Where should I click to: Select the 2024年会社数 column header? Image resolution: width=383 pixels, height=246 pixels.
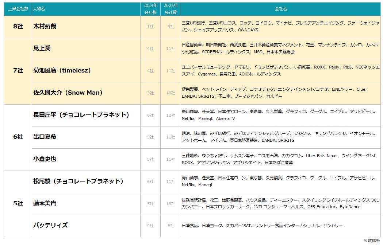tap(150, 9)
